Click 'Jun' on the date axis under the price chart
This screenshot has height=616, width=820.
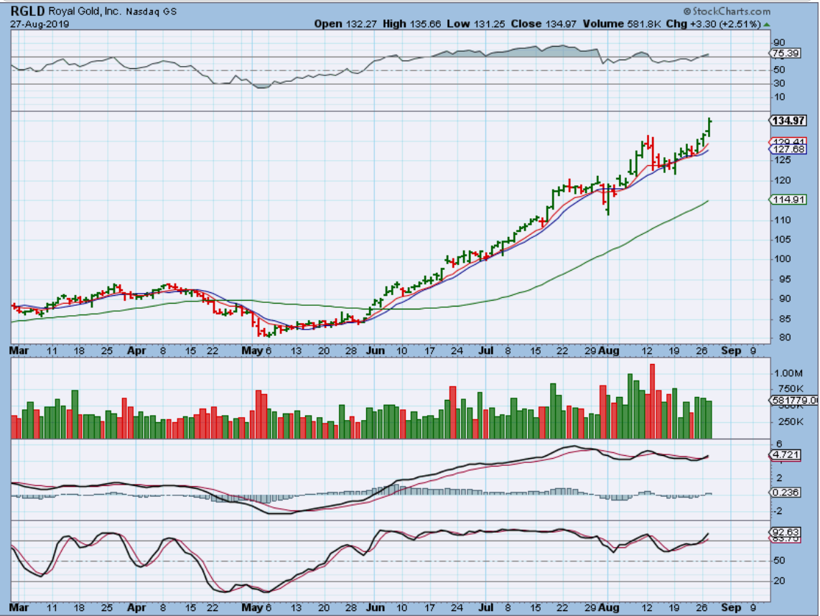coord(375,350)
